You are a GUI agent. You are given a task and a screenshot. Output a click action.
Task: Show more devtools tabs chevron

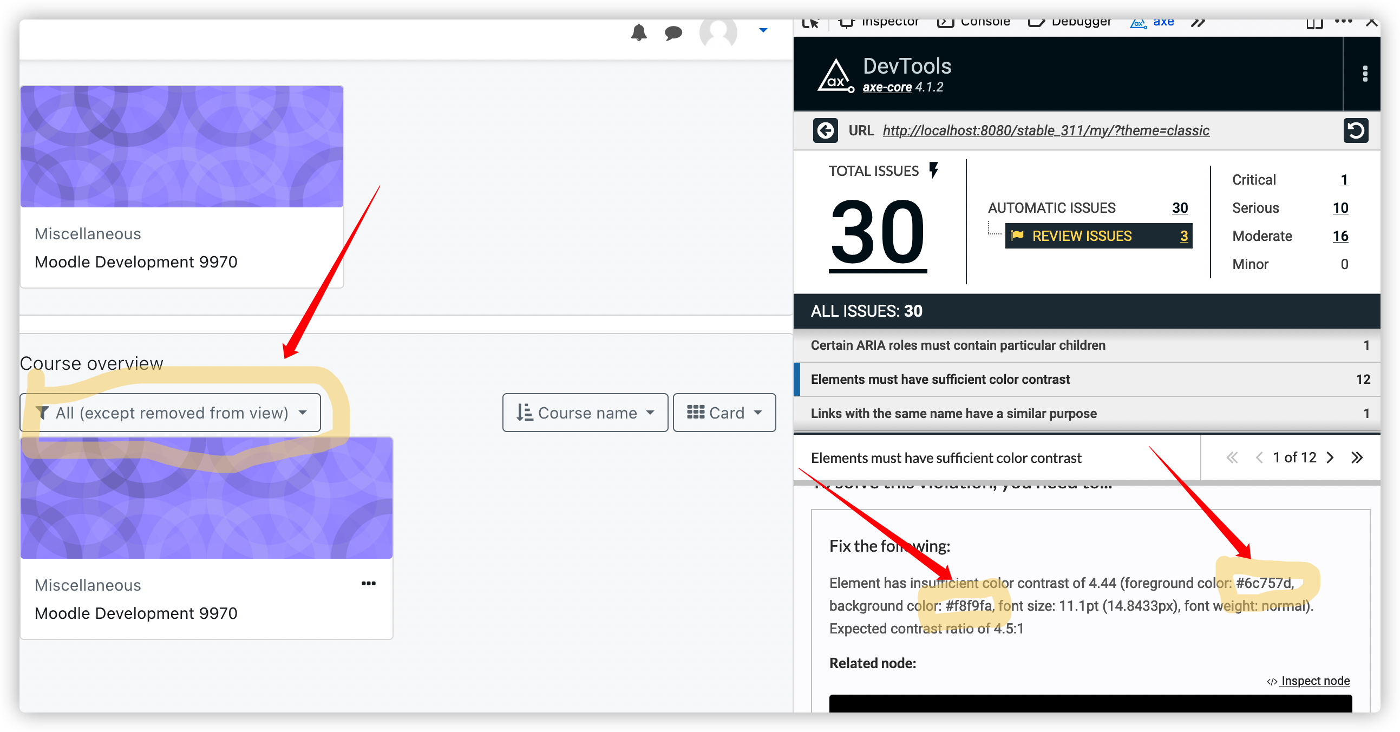click(x=1198, y=22)
